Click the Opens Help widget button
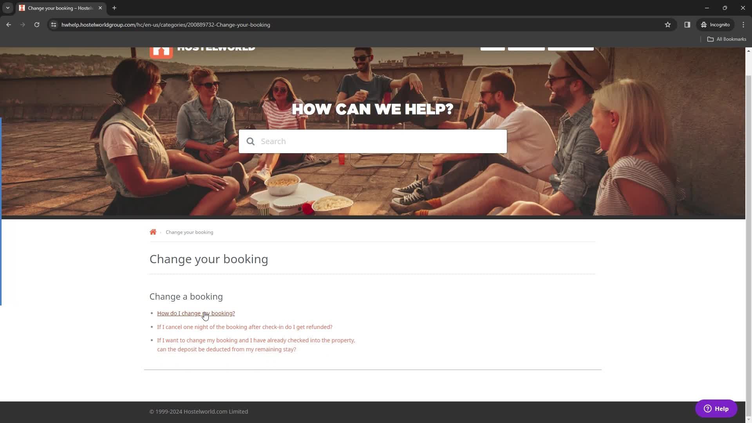The width and height of the screenshot is (752, 423). coord(718,409)
